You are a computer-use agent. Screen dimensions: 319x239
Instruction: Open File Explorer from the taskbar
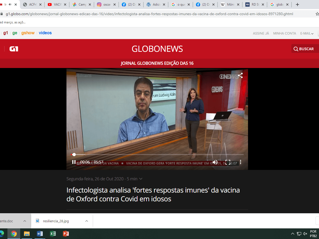(x=27, y=234)
